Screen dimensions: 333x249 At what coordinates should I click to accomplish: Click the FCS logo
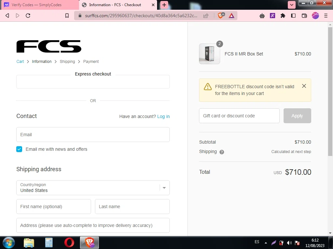(x=49, y=46)
